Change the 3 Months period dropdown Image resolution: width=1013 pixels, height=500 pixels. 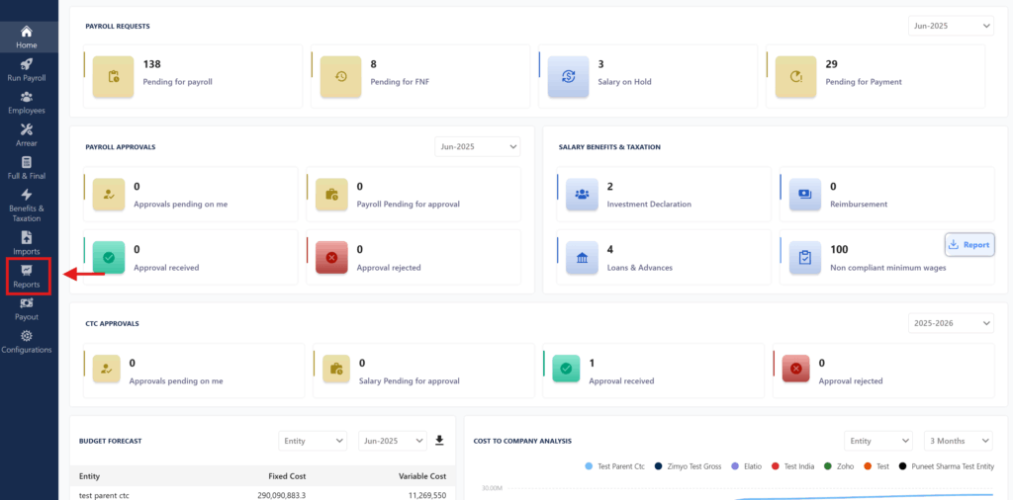coord(958,441)
